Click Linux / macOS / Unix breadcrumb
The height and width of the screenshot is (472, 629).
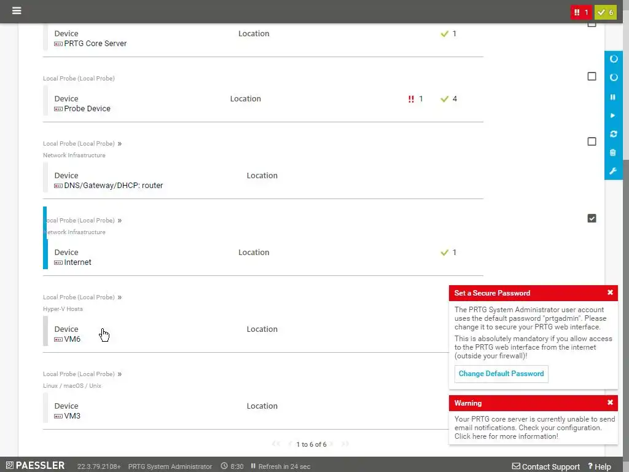click(x=72, y=386)
